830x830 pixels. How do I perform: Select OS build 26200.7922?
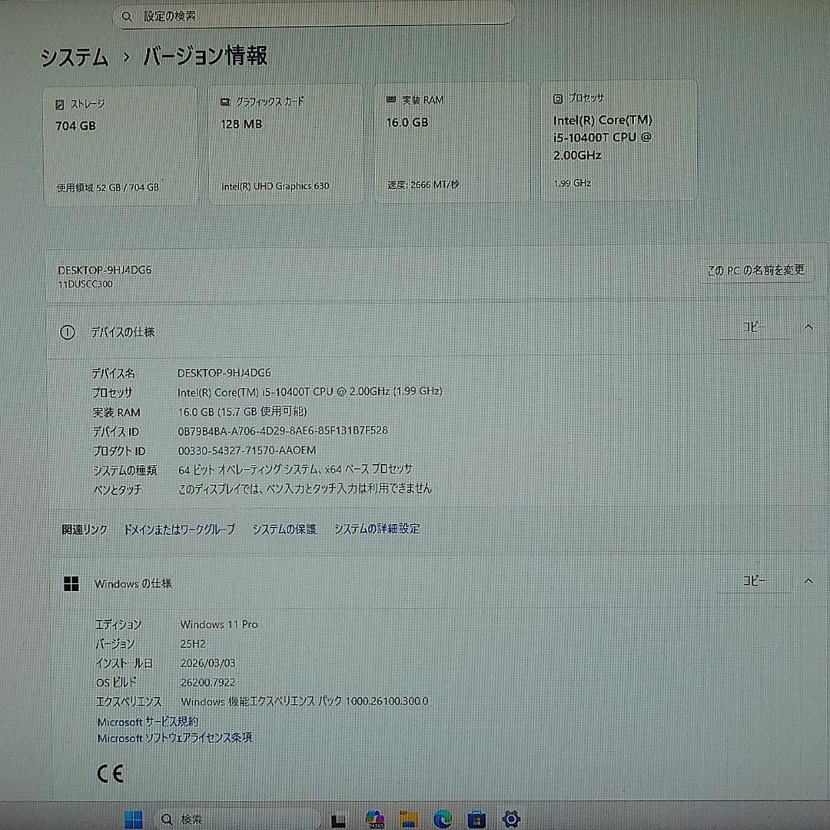pyautogui.click(x=208, y=683)
